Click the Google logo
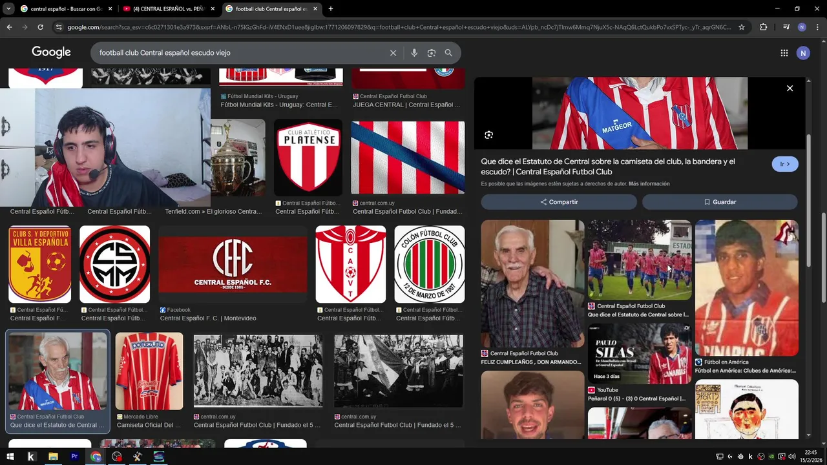827x465 pixels. click(x=51, y=52)
